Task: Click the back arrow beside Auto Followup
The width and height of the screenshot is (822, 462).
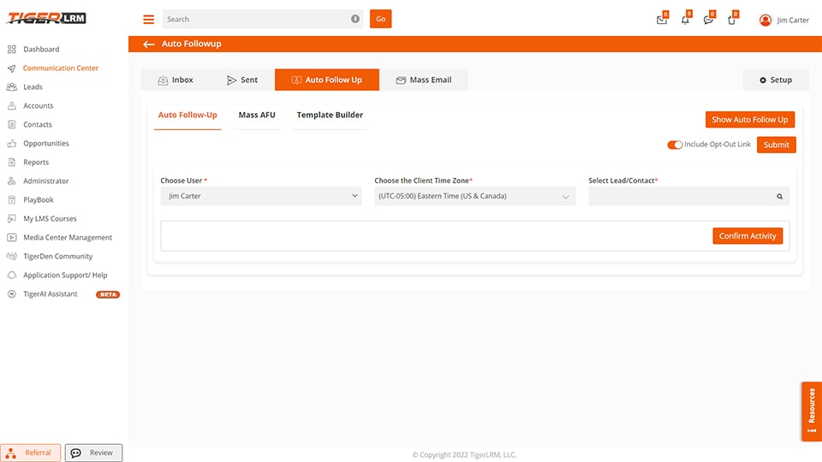Action: pos(149,44)
